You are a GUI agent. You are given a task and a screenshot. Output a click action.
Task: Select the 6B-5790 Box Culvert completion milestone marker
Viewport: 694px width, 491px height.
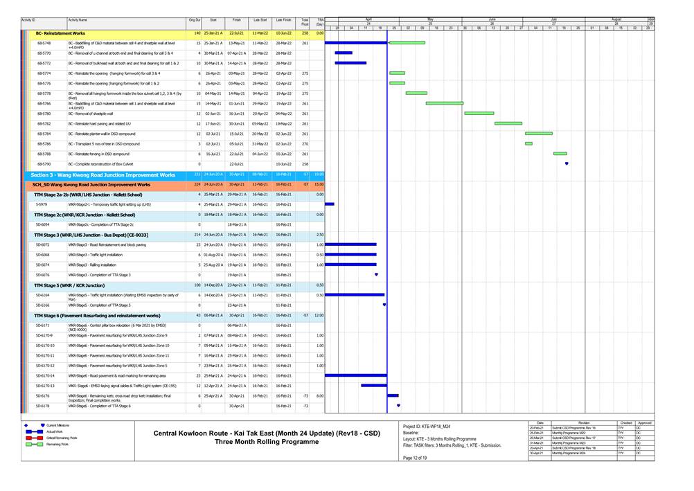coord(567,163)
